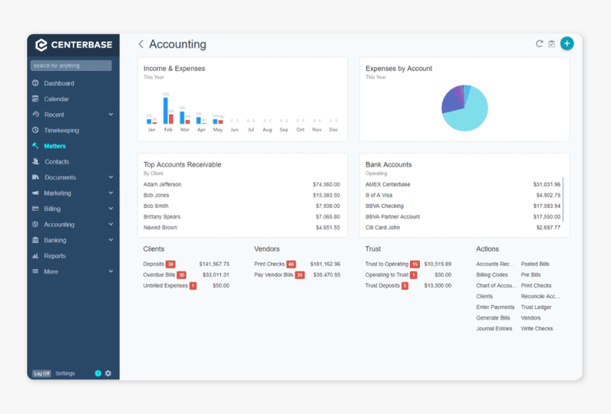
Task: Go back using the arrow beside Accounting
Action: point(141,45)
